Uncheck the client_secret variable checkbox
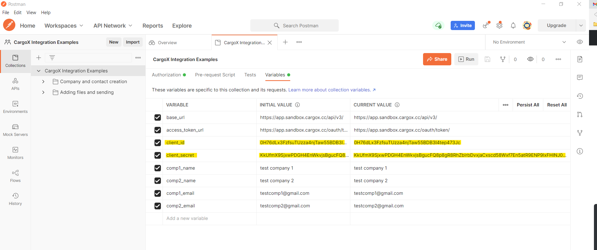 point(158,155)
